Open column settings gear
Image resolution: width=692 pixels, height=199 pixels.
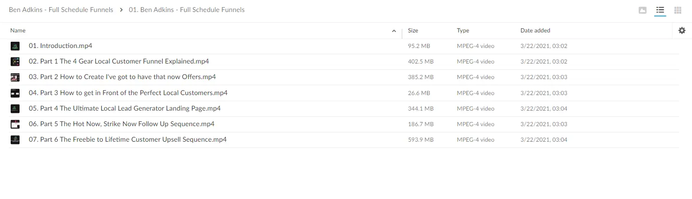click(682, 31)
